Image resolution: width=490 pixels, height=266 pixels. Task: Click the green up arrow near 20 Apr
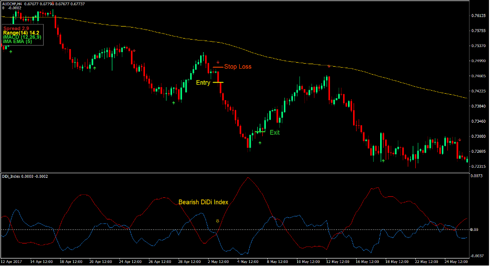[94, 67]
